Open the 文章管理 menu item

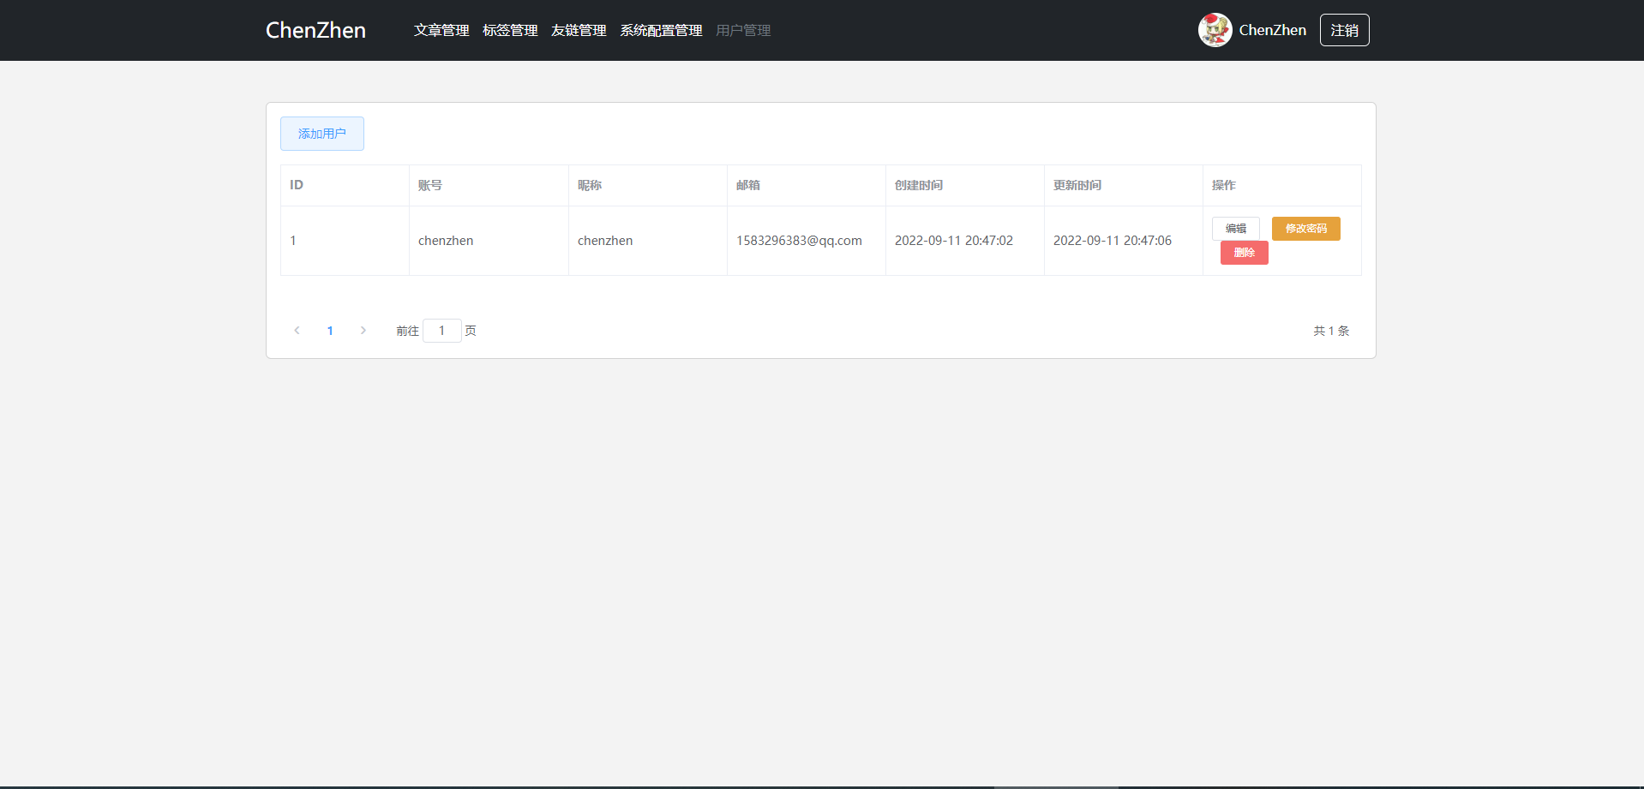441,30
